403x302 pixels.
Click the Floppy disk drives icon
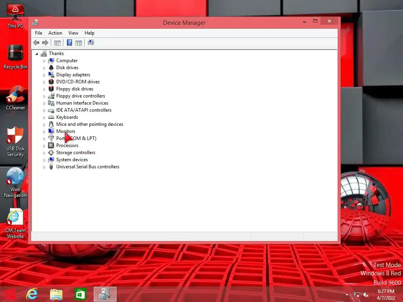[51, 89]
